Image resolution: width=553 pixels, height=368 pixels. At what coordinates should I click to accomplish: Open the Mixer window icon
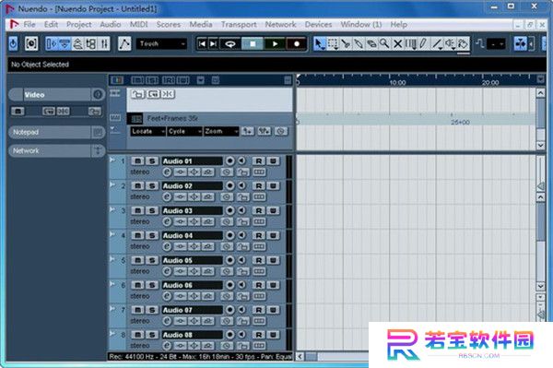point(104,43)
